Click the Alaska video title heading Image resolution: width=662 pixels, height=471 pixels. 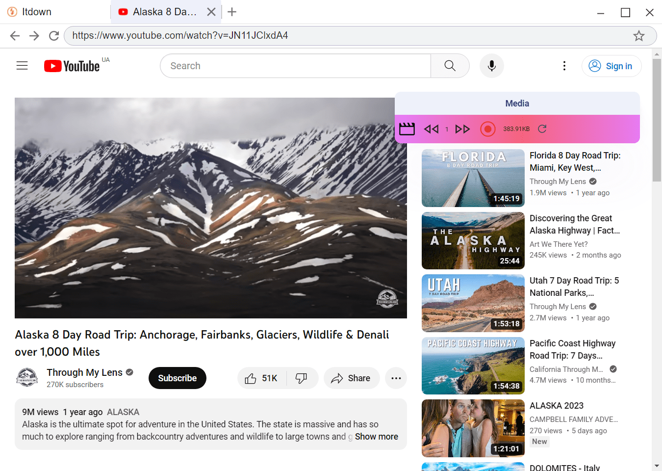(x=202, y=343)
